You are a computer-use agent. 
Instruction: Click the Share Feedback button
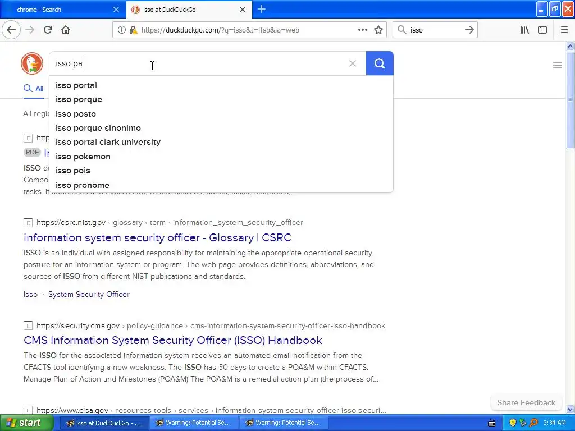point(526,402)
